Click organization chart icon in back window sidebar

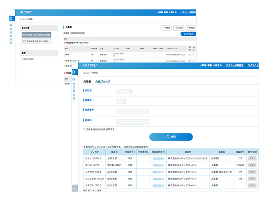pos(11,25)
